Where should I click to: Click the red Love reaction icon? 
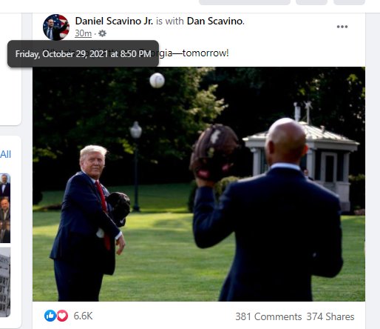[x=62, y=316]
